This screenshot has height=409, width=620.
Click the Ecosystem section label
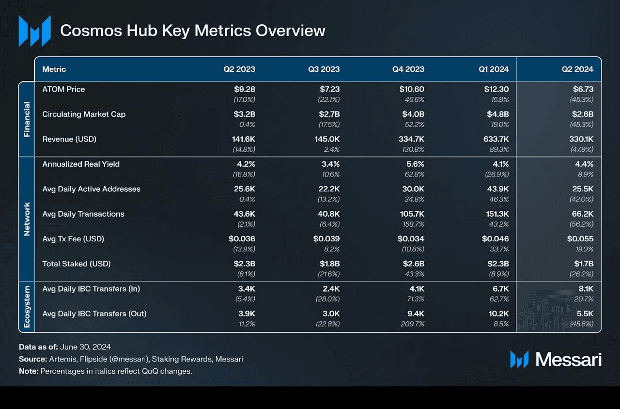27,307
